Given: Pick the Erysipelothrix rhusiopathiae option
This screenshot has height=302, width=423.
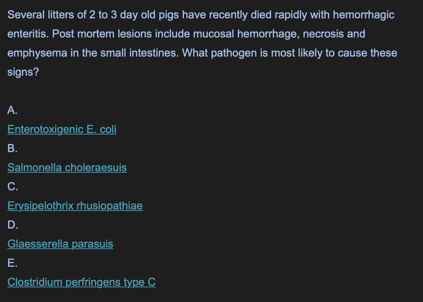Looking at the screenshot, I should click(75, 206).
